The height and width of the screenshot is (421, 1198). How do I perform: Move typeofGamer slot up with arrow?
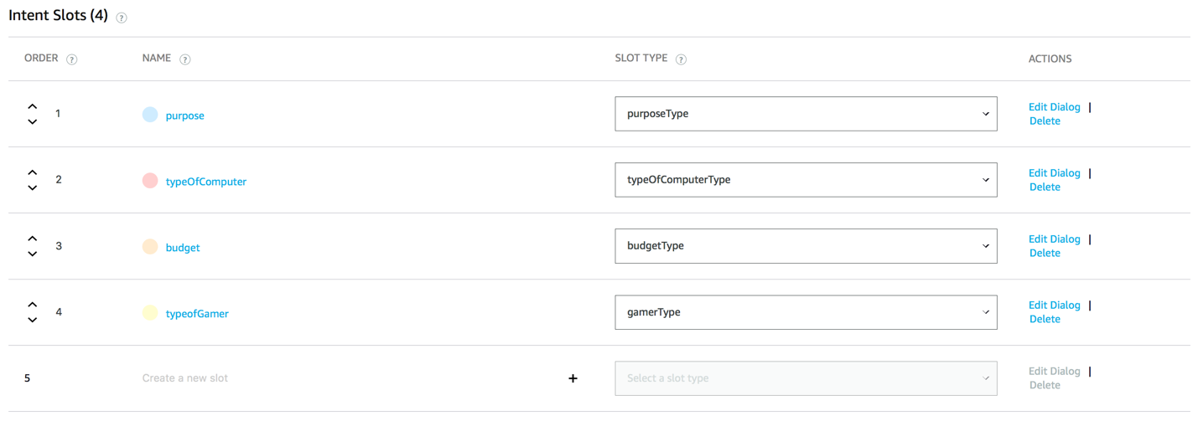33,305
